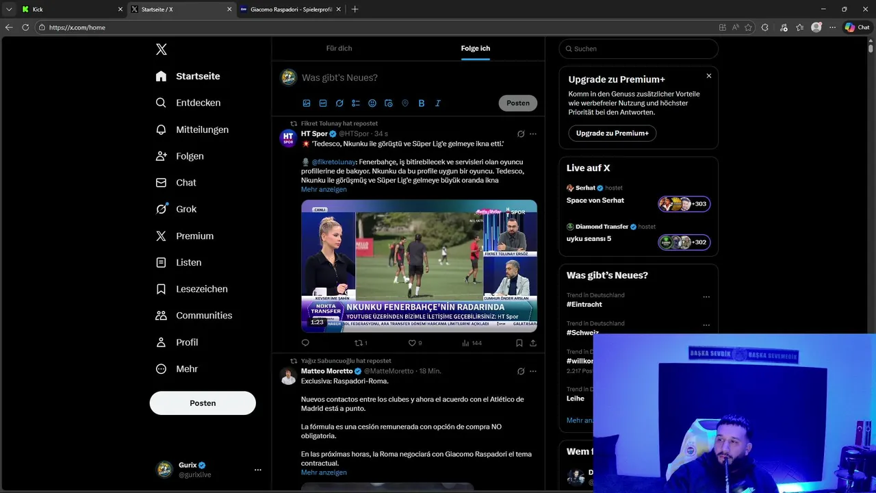The image size is (876, 493).
Task: Click the Suchen search field
Action: [x=639, y=49]
